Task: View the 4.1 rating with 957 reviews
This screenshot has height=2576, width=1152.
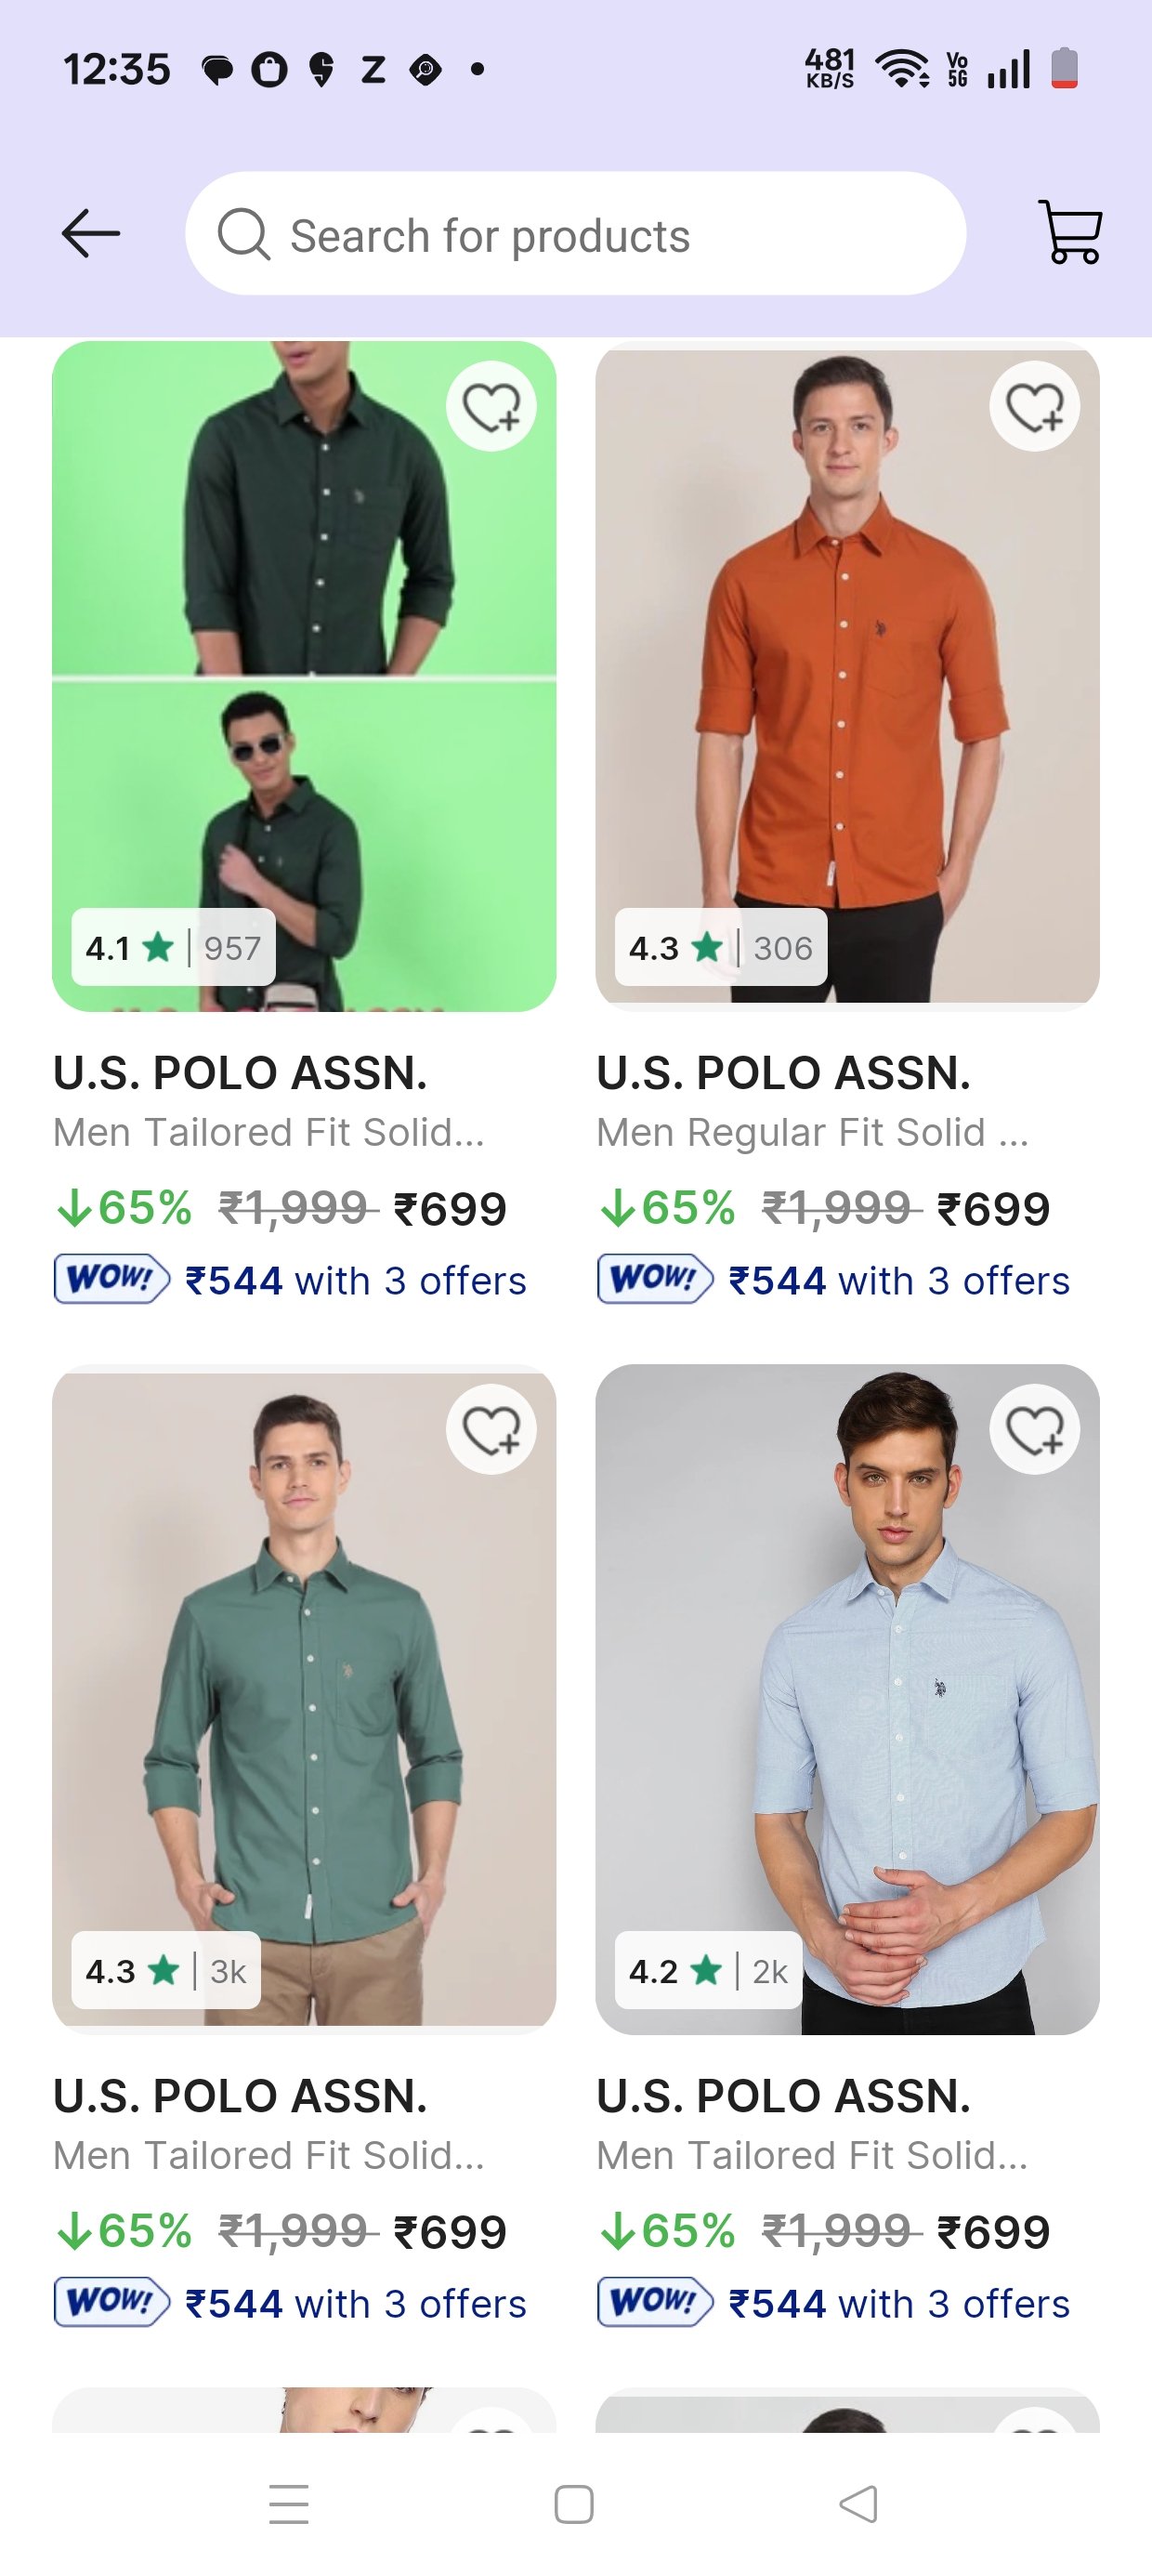Action: pyautogui.click(x=173, y=947)
